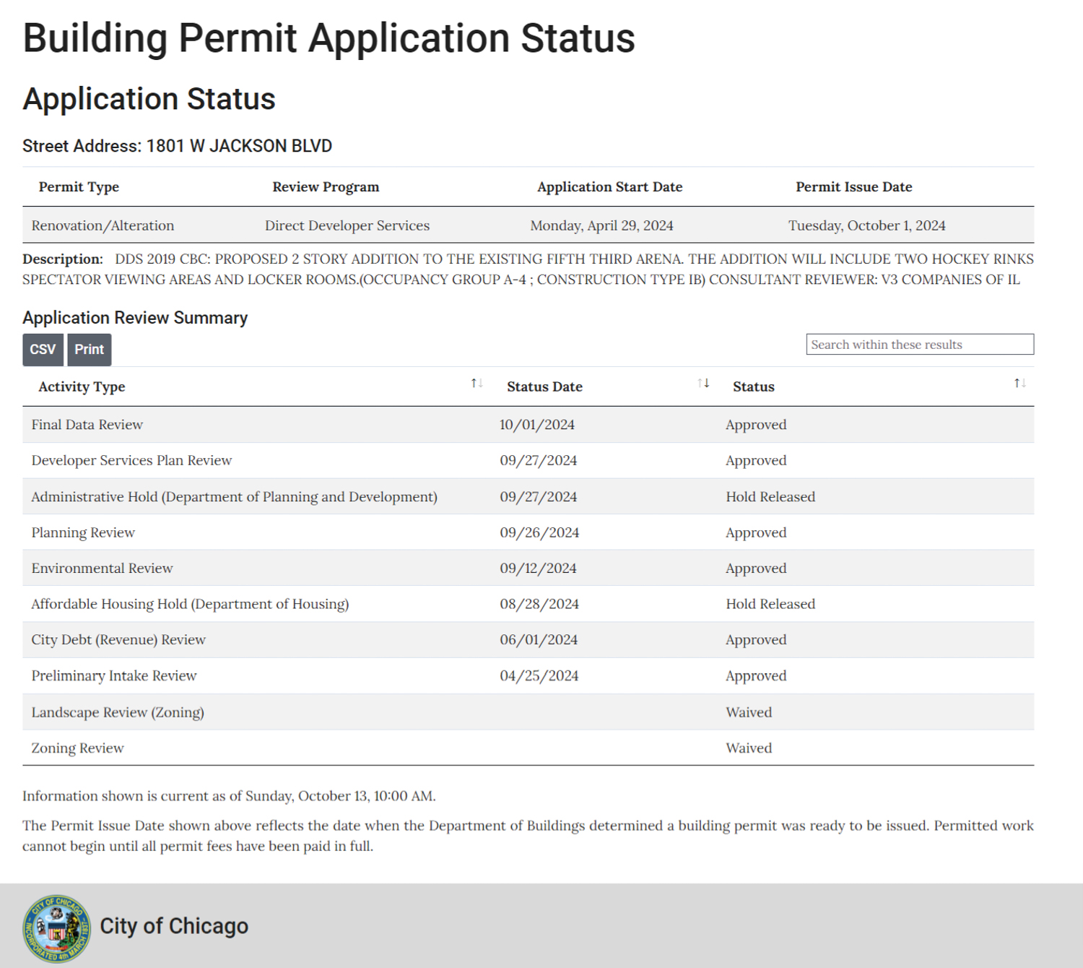The image size is (1083, 968).
Task: Click the Building Permit Application Status title
Action: pos(329,38)
